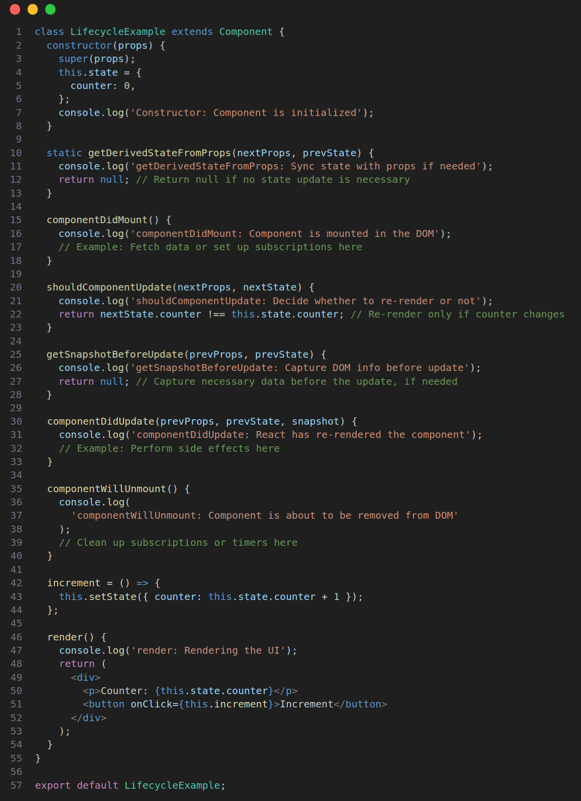Click 'static' keyword on line 10
The width and height of the screenshot is (581, 801).
click(x=64, y=153)
